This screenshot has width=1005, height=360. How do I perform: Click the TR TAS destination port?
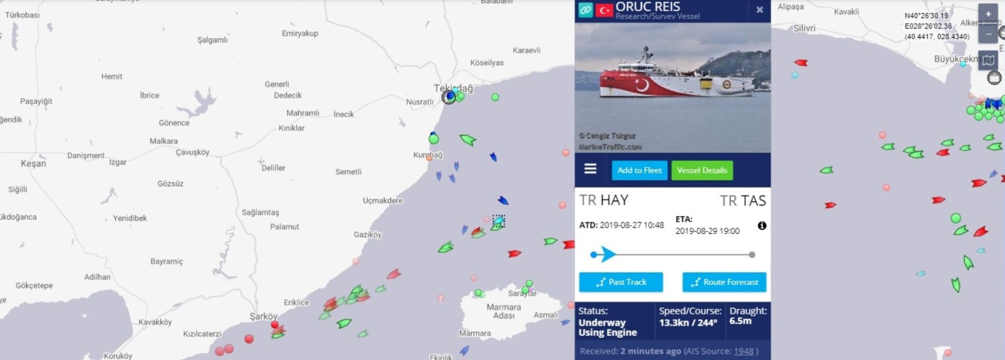click(743, 200)
